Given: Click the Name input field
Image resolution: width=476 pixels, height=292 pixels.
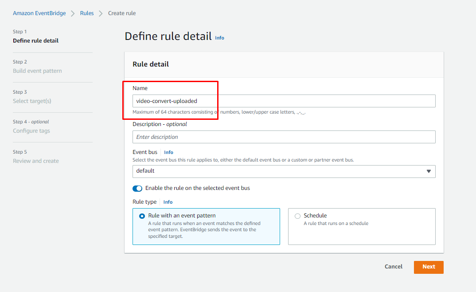Looking at the screenshot, I should click(x=284, y=101).
